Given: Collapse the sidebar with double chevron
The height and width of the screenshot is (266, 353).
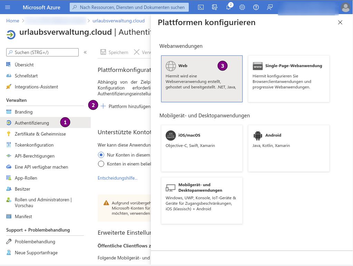Looking at the screenshot, I should (85, 52).
